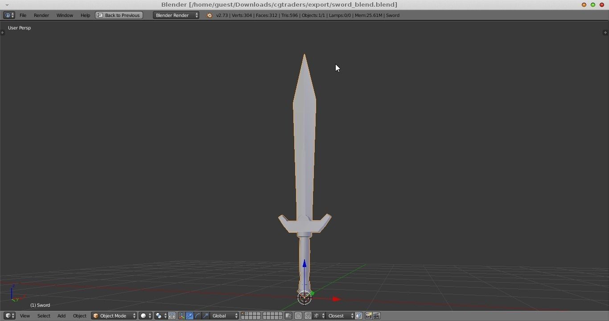Open the Blender Render engine dropdown
The width and height of the screenshot is (609, 321).
pos(176,15)
